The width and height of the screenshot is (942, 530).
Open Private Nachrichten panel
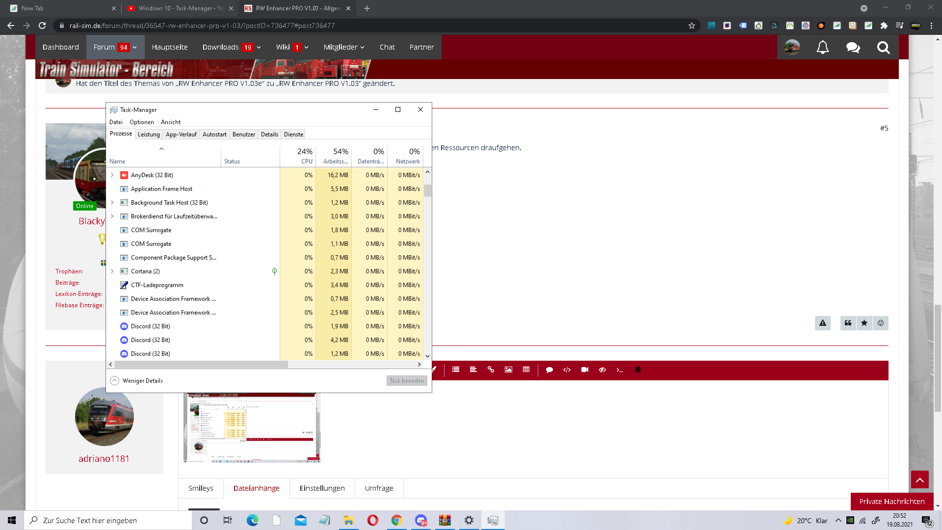coord(892,502)
